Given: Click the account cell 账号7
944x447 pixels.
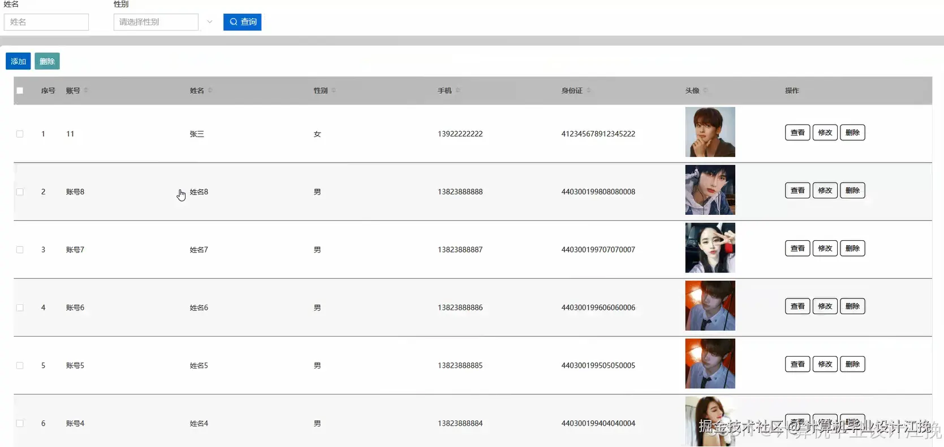Looking at the screenshot, I should pos(75,250).
